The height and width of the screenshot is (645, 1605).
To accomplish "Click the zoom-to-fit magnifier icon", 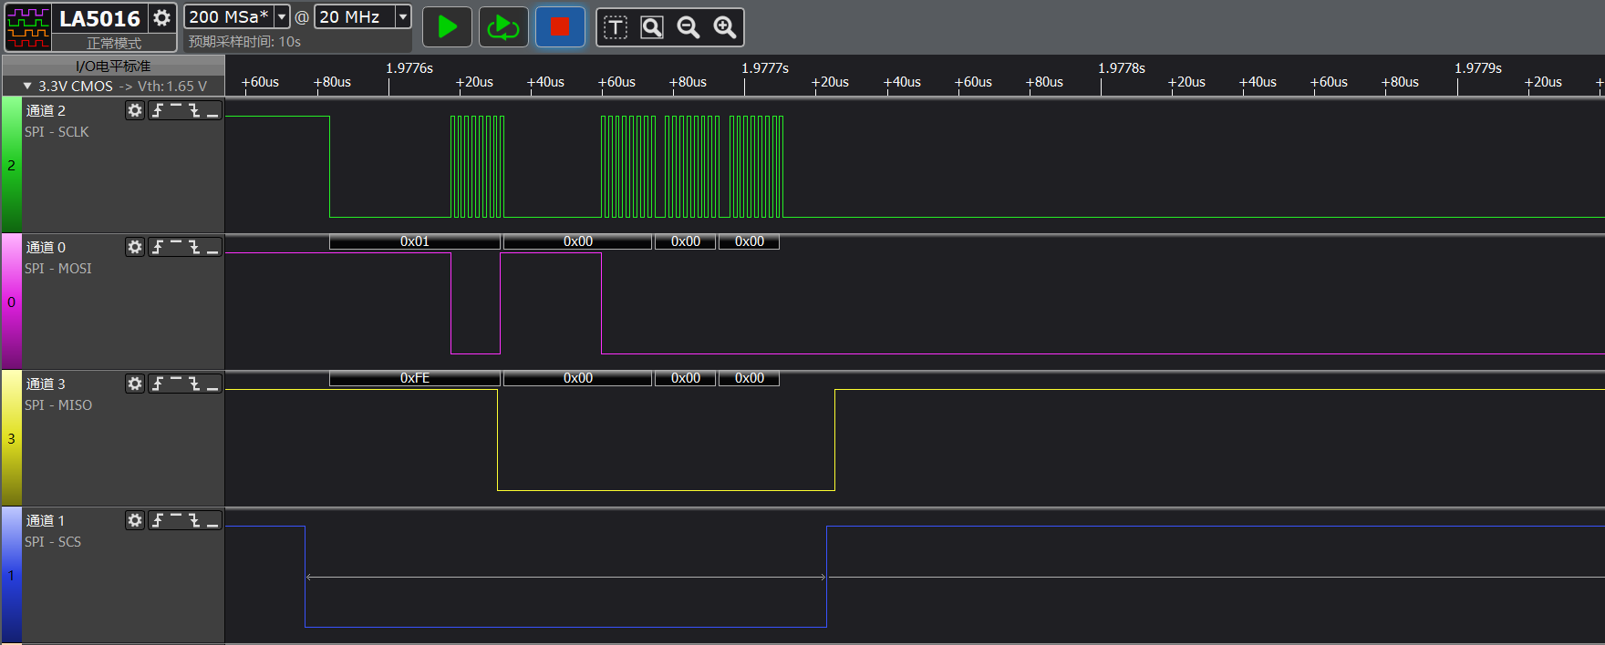I will [652, 27].
